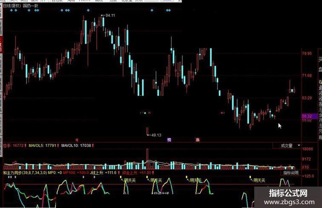The width and height of the screenshot is (322, 208).
Task: Click the MP100: +100.0 indicator value
Action: point(76,172)
